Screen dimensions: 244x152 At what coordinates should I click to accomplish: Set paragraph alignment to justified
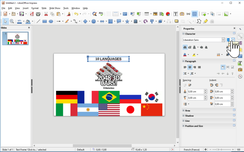(199, 67)
